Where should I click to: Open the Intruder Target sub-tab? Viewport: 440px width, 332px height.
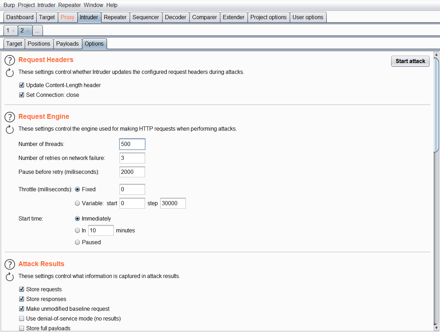[x=14, y=44]
